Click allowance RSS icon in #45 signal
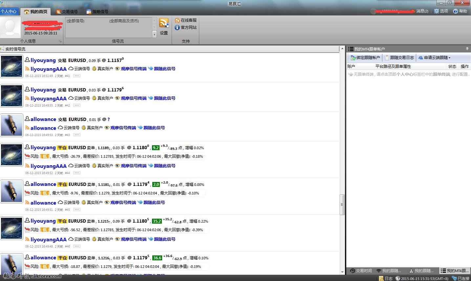Viewport: 471px width, 281px height. [x=27, y=203]
